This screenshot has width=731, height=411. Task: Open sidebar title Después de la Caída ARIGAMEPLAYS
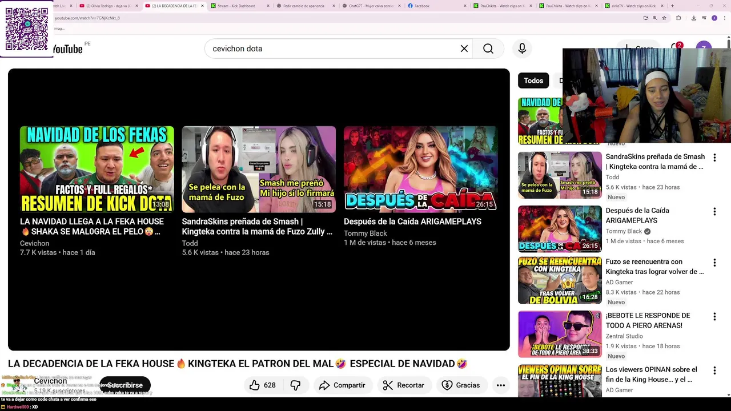coord(637,215)
